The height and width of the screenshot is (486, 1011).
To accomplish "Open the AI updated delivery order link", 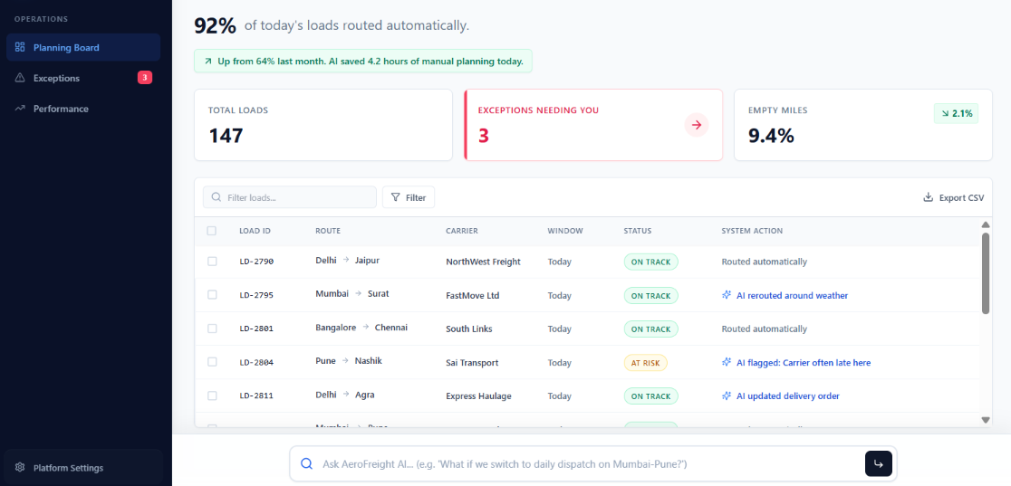I will [788, 396].
